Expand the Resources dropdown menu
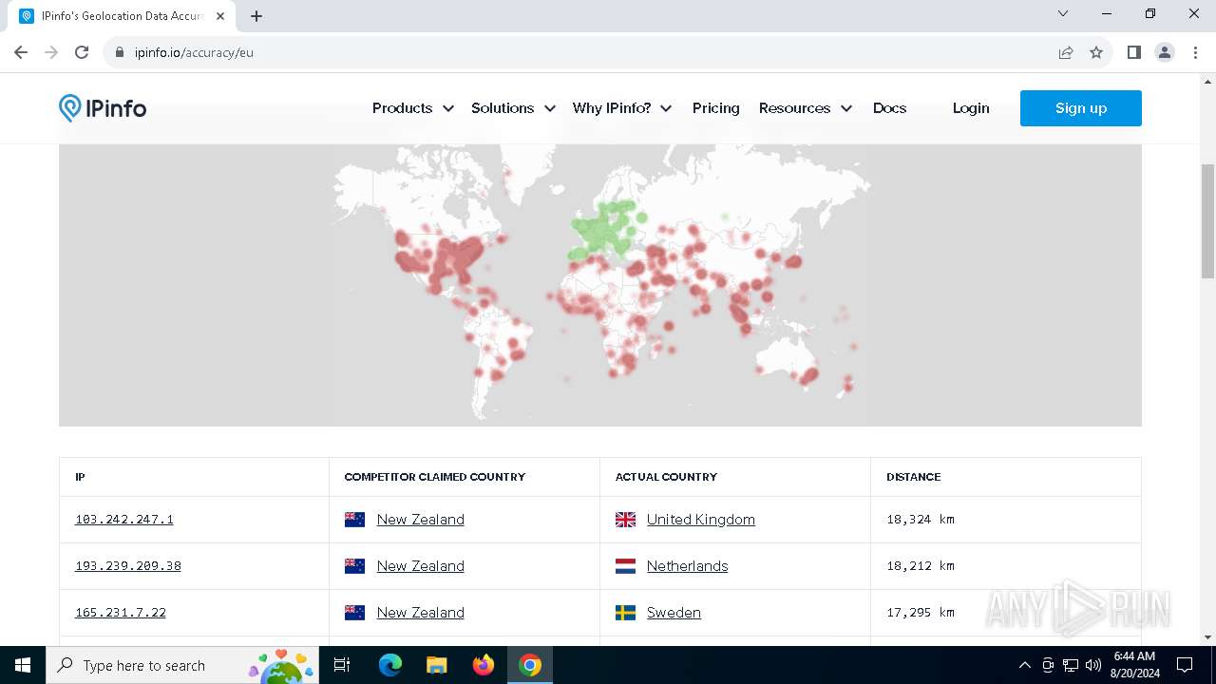The width and height of the screenshot is (1216, 684). coord(805,108)
